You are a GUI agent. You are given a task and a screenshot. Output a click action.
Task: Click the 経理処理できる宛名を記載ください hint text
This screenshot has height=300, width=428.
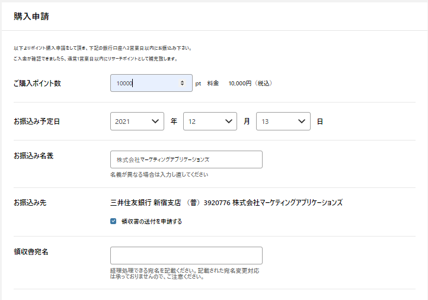pyautogui.click(x=185, y=273)
